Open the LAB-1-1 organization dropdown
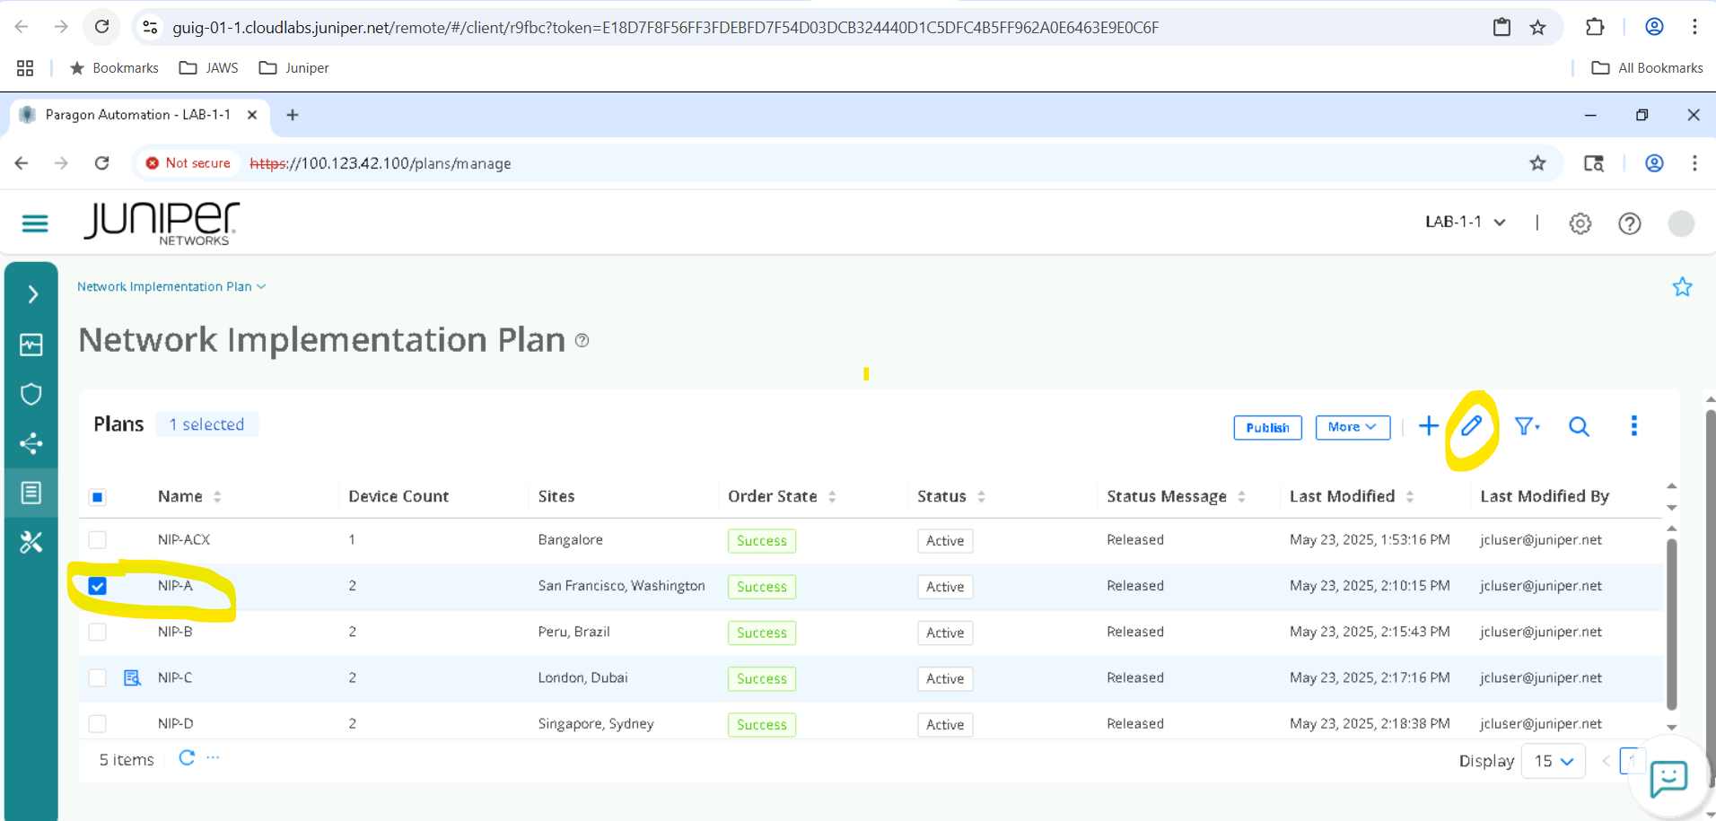The image size is (1716, 821). click(x=1465, y=223)
